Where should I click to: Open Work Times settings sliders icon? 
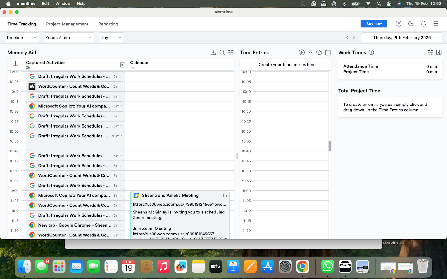click(429, 52)
